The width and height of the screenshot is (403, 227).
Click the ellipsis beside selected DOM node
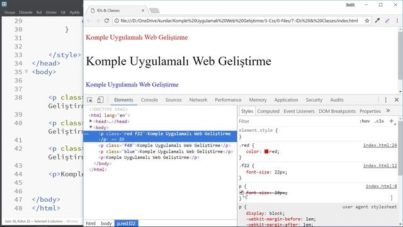coord(86,134)
